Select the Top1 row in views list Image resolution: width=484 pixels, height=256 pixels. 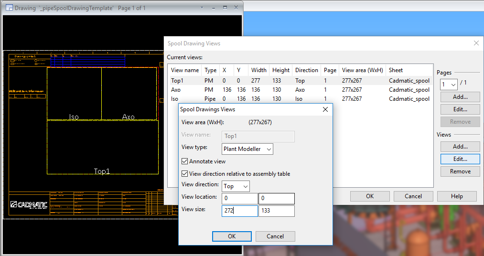(x=178, y=81)
